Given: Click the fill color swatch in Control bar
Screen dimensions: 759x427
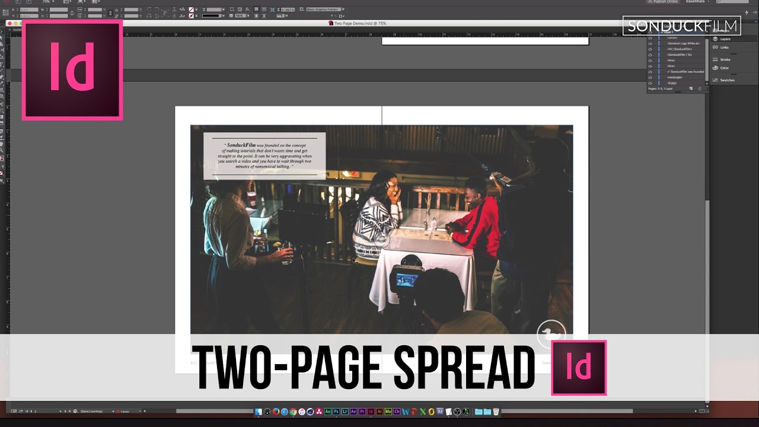Looking at the screenshot, I should tap(191, 9).
